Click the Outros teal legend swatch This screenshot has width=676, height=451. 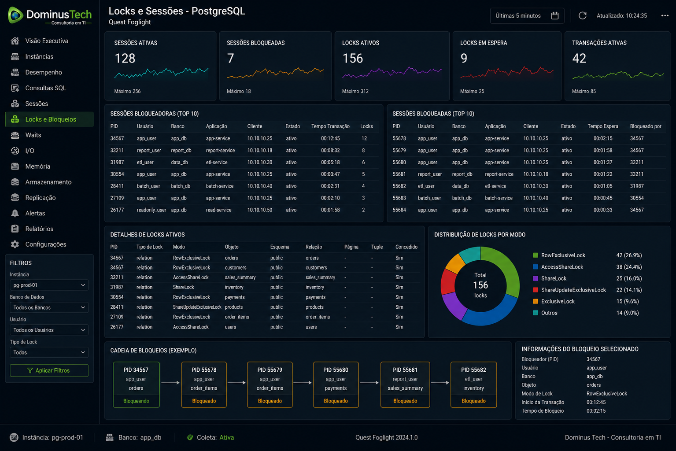pos(536,313)
